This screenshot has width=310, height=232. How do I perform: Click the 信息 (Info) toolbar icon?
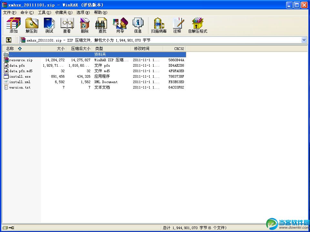138,25
